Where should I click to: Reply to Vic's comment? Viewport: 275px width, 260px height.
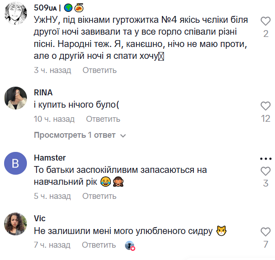(x=99, y=245)
